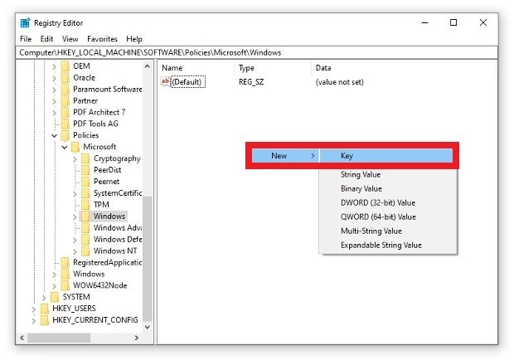514x360 pixels.
Task: Select the Microsoft folder icon
Action: [x=75, y=147]
